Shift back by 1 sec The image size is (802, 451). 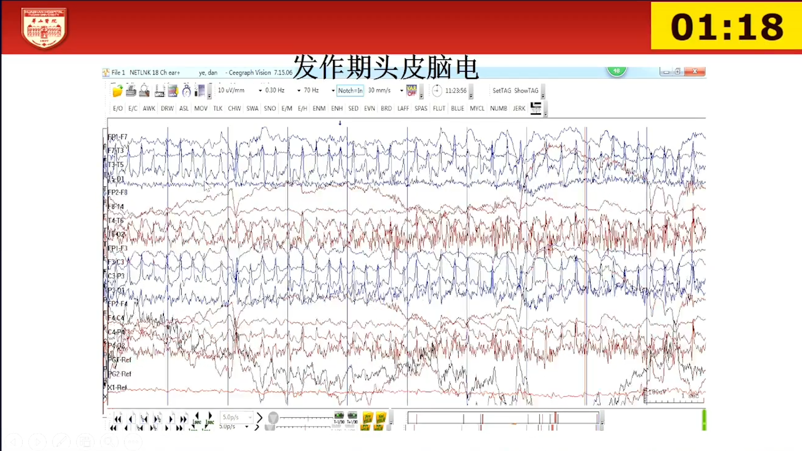click(x=197, y=418)
